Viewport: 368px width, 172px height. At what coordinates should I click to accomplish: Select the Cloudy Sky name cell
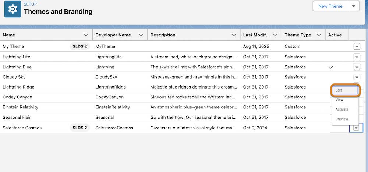(x=46, y=77)
